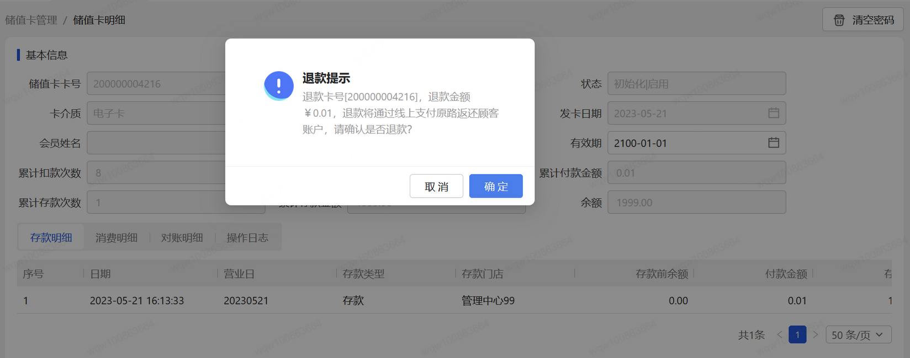
Task: Switch to the 操作日志 tab
Action: pyautogui.click(x=247, y=237)
